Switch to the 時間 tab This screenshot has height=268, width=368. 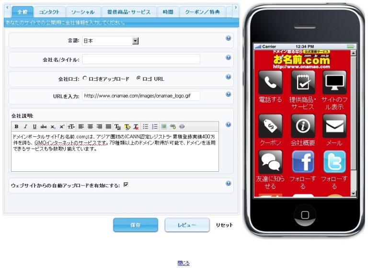click(x=168, y=12)
